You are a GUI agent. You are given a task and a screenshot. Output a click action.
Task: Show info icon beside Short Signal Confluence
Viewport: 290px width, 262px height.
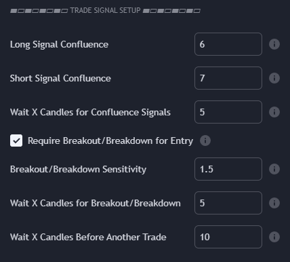tap(274, 78)
